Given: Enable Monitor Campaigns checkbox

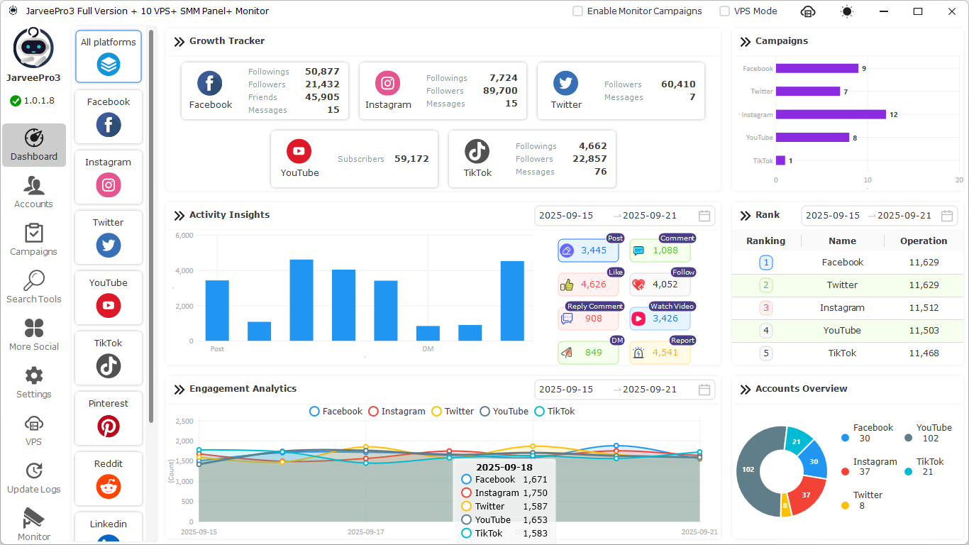Looking at the screenshot, I should (x=578, y=11).
